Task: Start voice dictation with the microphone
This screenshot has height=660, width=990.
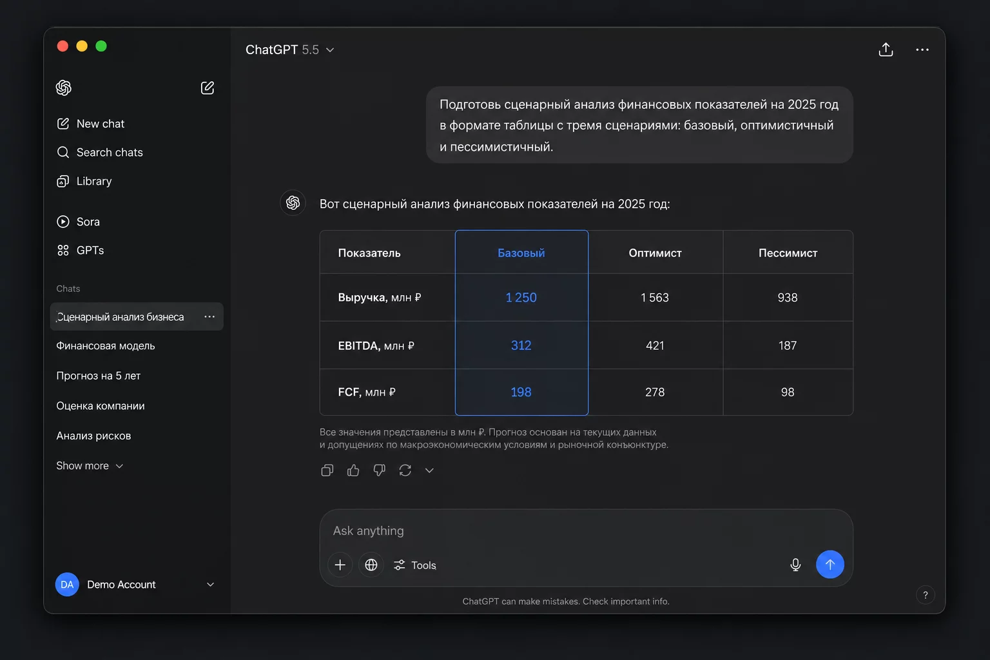Action: (795, 565)
